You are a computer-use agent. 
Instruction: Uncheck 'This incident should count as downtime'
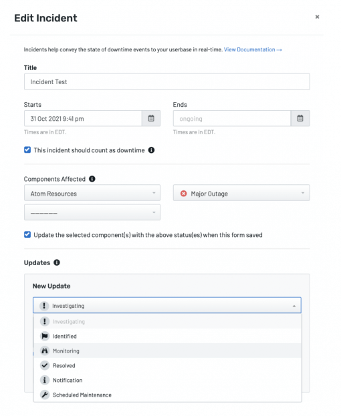click(x=27, y=150)
